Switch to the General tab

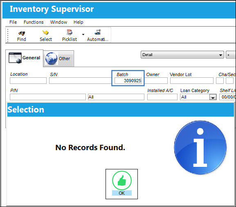click(25, 58)
